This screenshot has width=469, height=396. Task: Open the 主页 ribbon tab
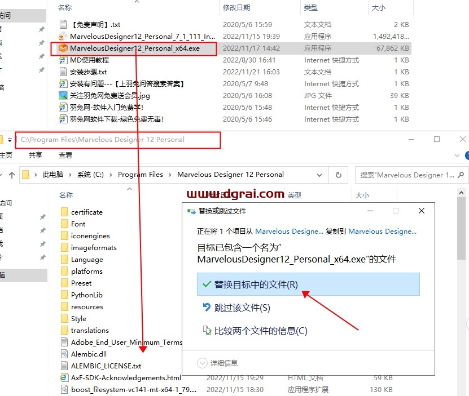tap(6, 155)
